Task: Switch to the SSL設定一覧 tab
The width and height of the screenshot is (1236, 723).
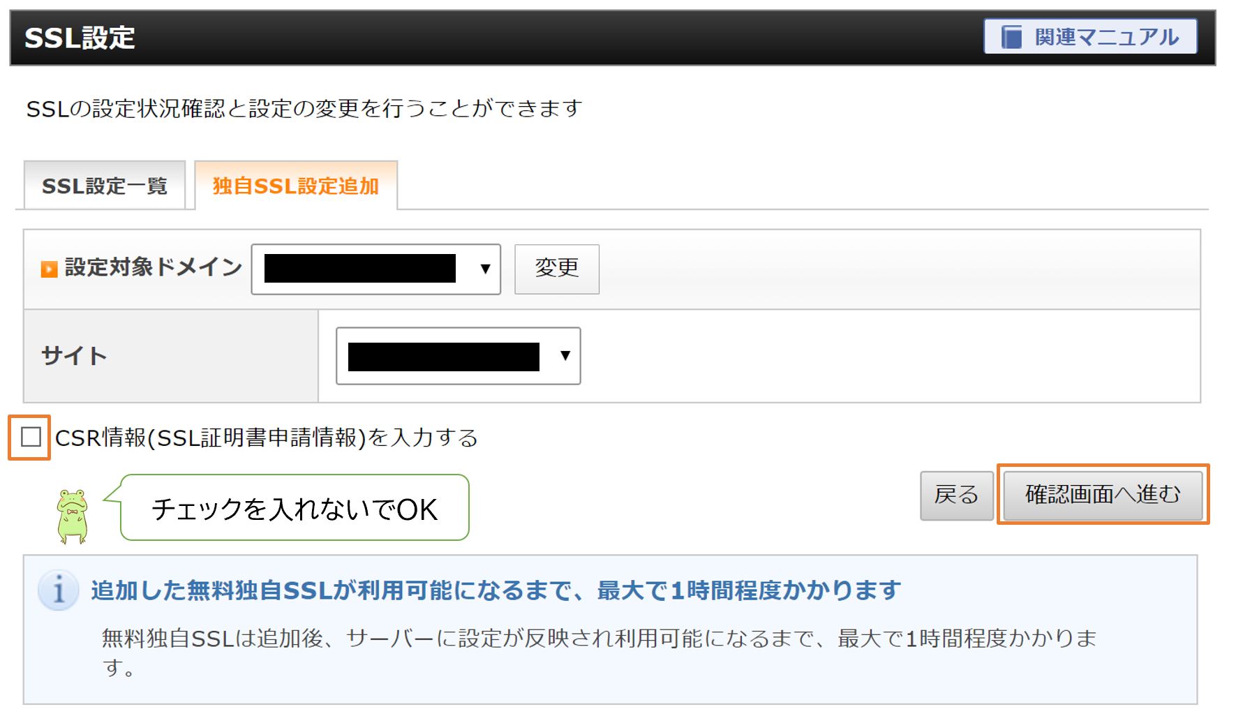Action: point(105,186)
